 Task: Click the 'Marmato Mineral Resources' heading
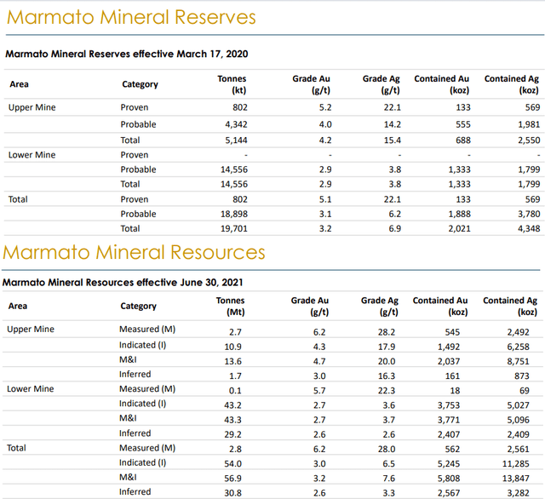pos(134,252)
